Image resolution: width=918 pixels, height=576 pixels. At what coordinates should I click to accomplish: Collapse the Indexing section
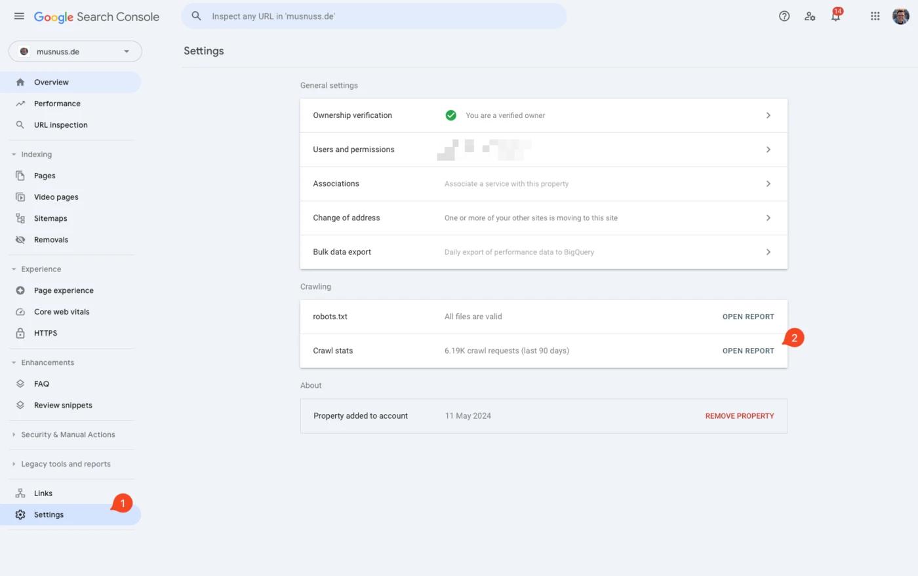point(14,155)
